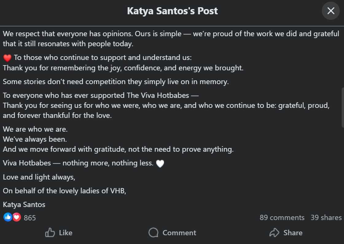The image size is (344, 244).
Task: View the 39 shares
Action: [326, 218]
